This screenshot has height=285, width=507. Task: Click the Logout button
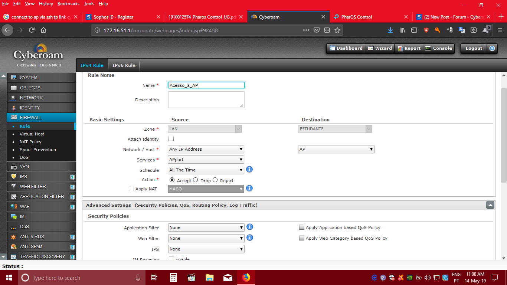point(474,48)
